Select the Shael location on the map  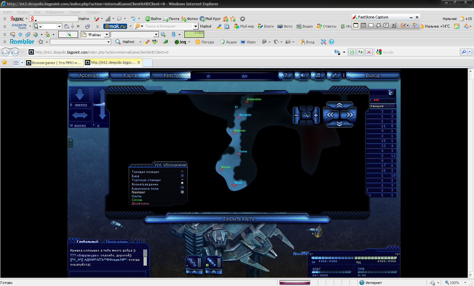(x=234, y=185)
